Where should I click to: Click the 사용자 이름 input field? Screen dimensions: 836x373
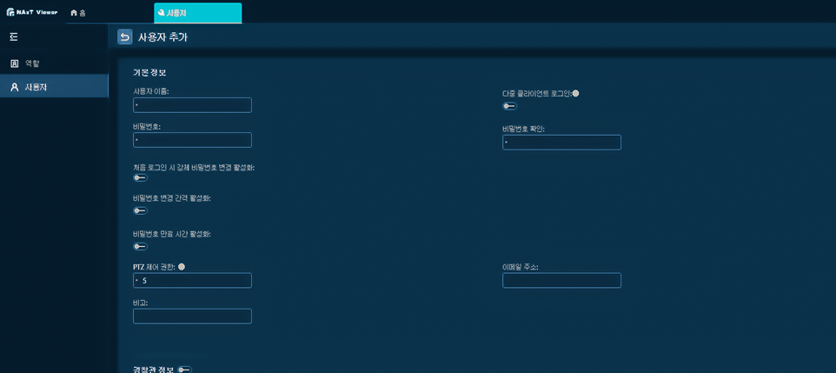click(192, 105)
